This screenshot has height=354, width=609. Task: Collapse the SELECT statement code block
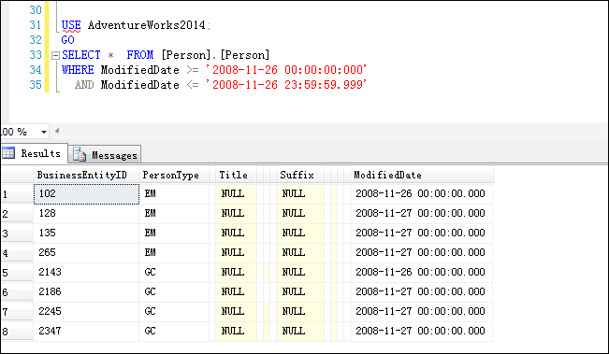pos(55,55)
